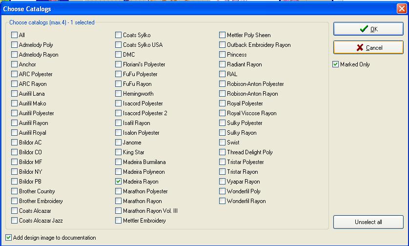Tick Thread Delight Poly checkbox

click(x=222, y=152)
